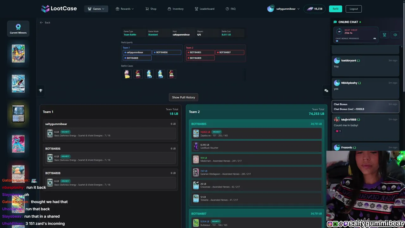This screenshot has height=228, width=405.
Task: Go Back to previous page
Action: 45,22
